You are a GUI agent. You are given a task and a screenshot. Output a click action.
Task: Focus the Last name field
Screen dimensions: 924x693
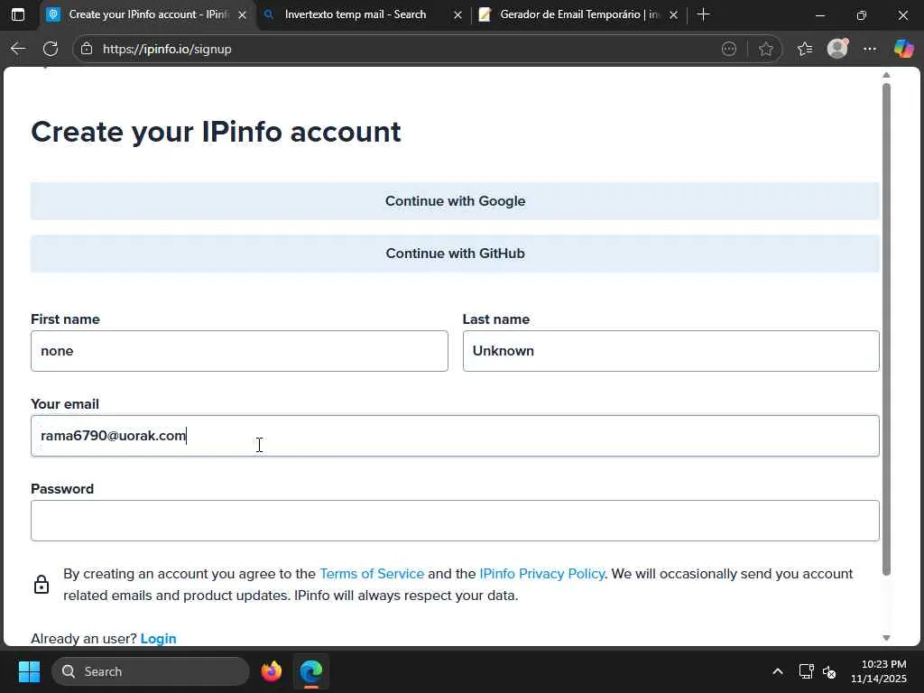pos(670,351)
